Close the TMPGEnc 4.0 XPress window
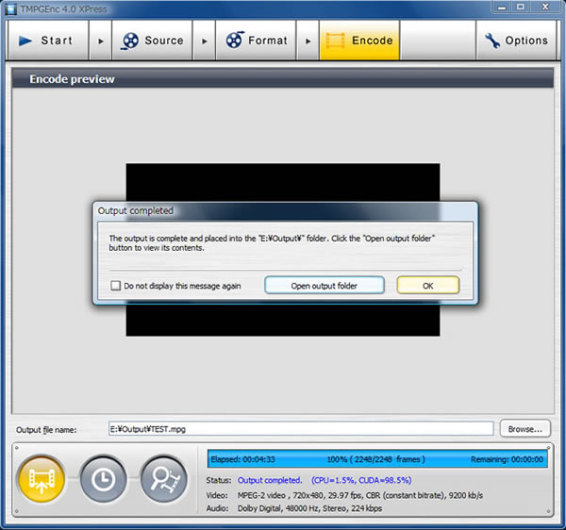 pyautogui.click(x=545, y=8)
